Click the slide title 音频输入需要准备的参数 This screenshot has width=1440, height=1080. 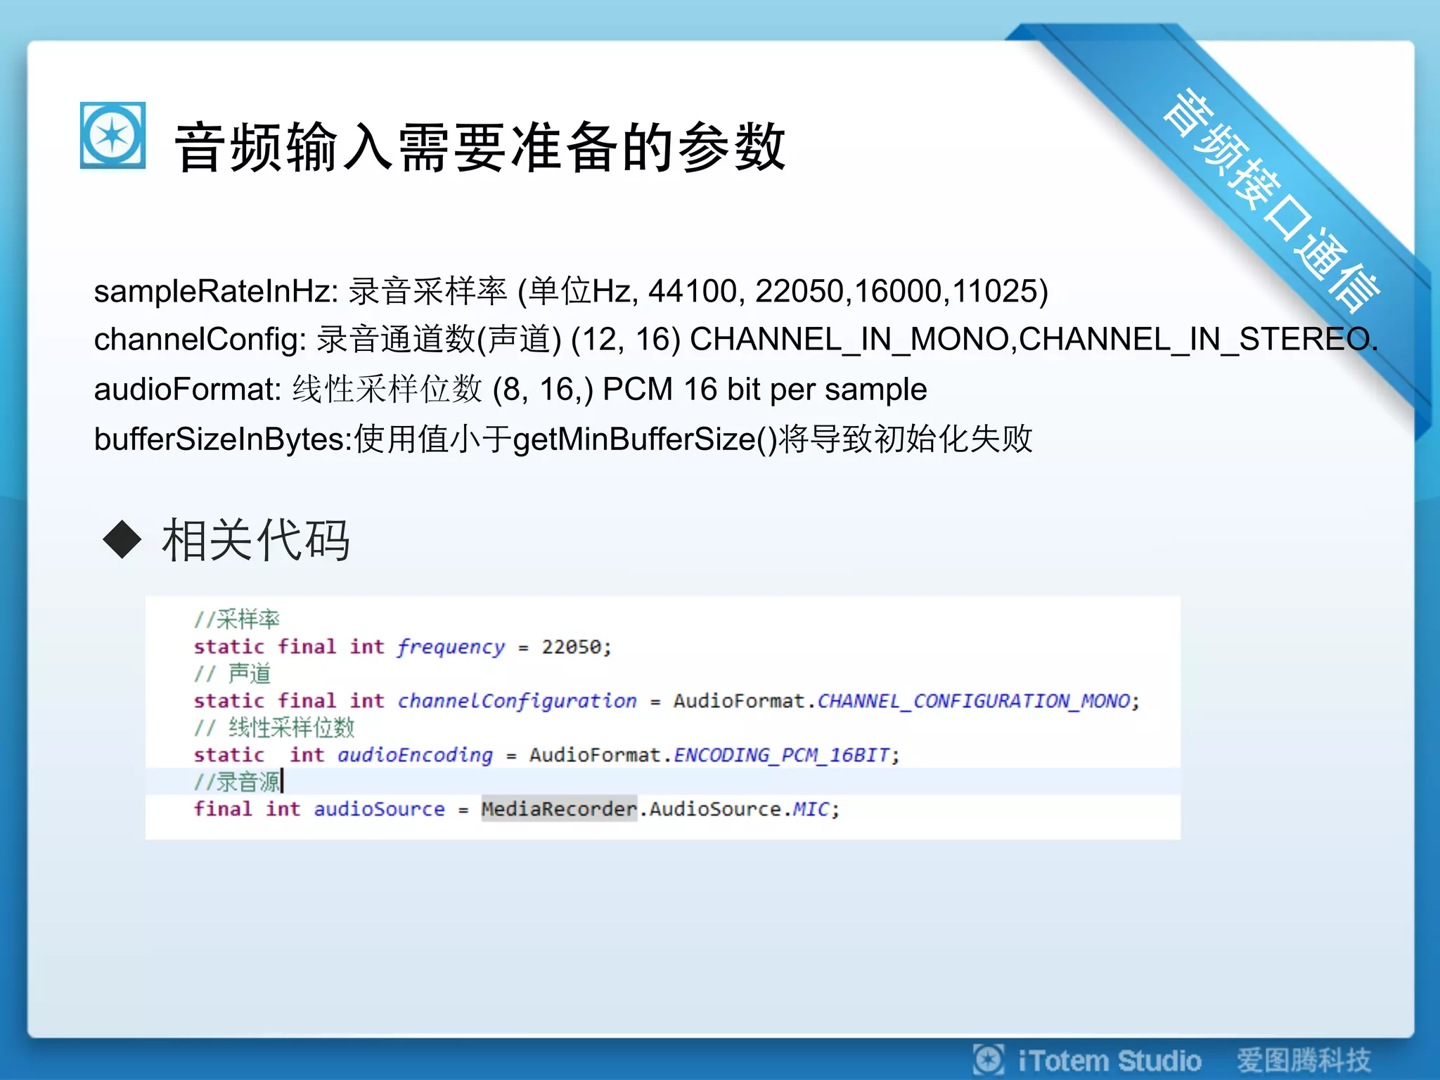(x=480, y=147)
